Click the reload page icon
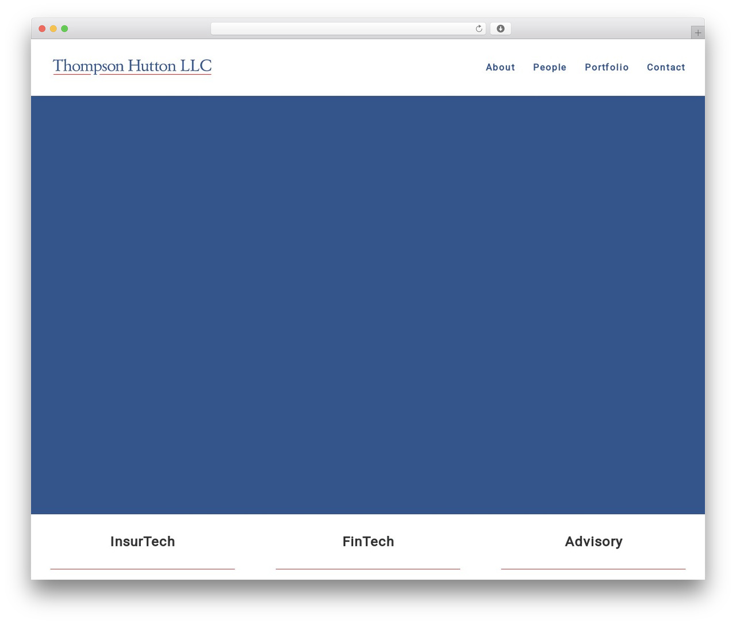The height and width of the screenshot is (624, 736). point(478,29)
